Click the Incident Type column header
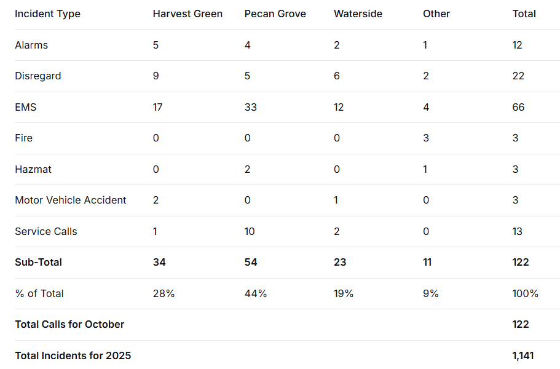Screen dimensions: 560x369 pyautogui.click(x=47, y=14)
